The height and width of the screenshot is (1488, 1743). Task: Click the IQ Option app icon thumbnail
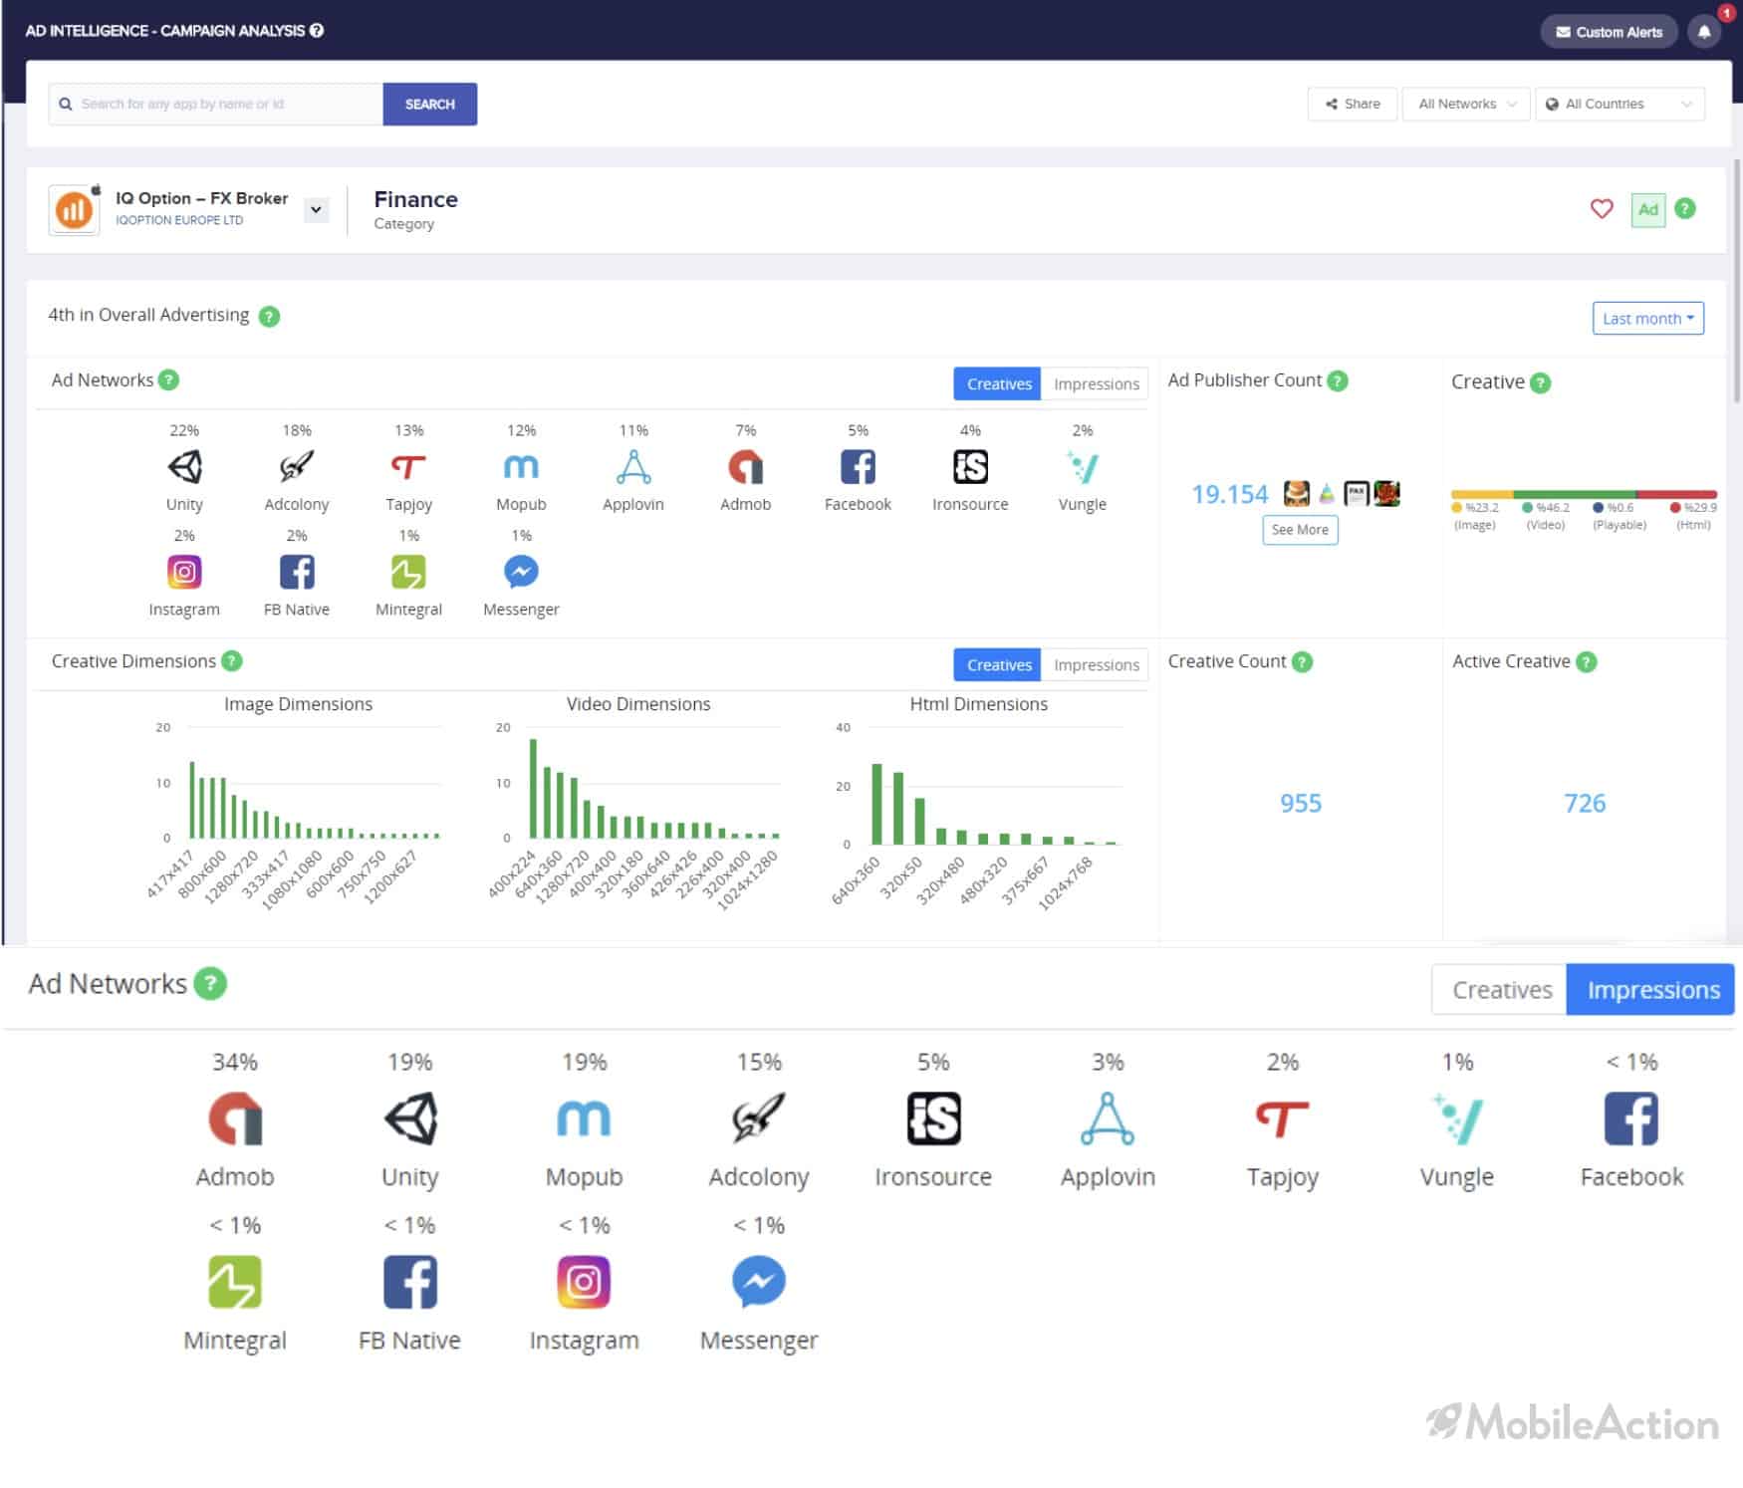(74, 210)
